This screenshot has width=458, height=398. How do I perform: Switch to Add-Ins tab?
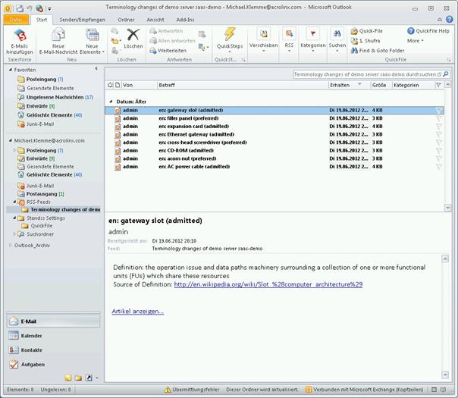(185, 20)
